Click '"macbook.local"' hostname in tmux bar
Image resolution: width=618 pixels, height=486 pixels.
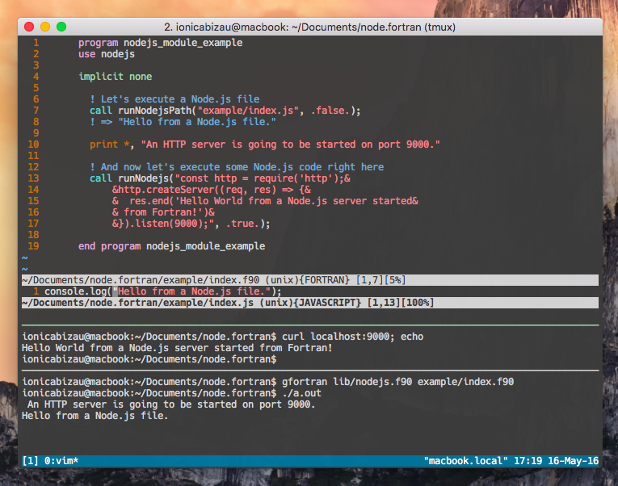click(x=466, y=461)
